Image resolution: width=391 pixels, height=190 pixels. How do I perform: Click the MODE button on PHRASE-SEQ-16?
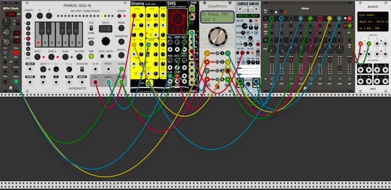coord(121,28)
